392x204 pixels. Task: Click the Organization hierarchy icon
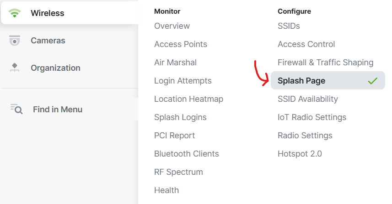pos(15,68)
